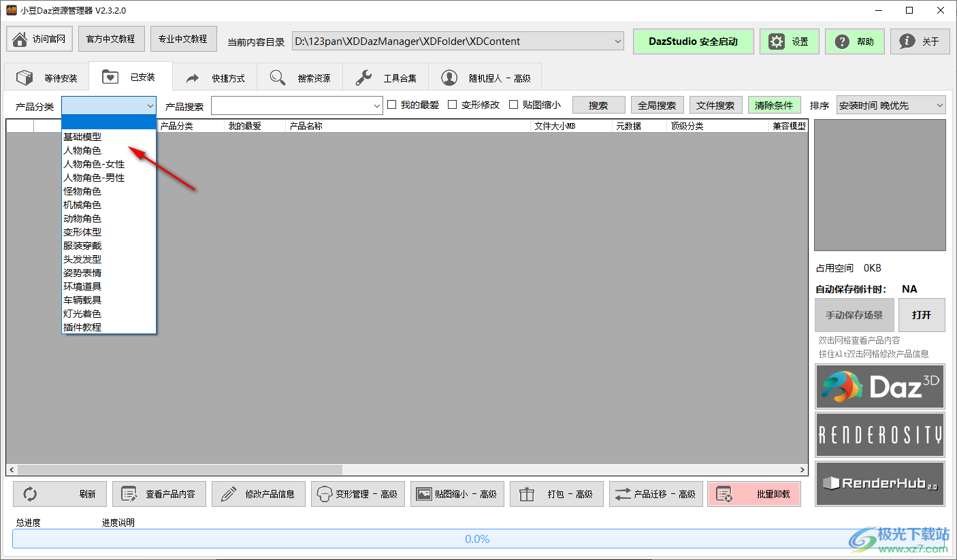Open settings via the gear icon
Viewport: 957px width, 560px height.
pyautogui.click(x=777, y=42)
